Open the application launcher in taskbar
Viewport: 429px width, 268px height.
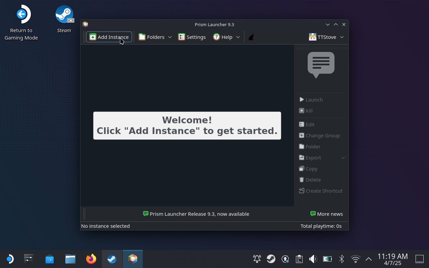tap(10, 259)
